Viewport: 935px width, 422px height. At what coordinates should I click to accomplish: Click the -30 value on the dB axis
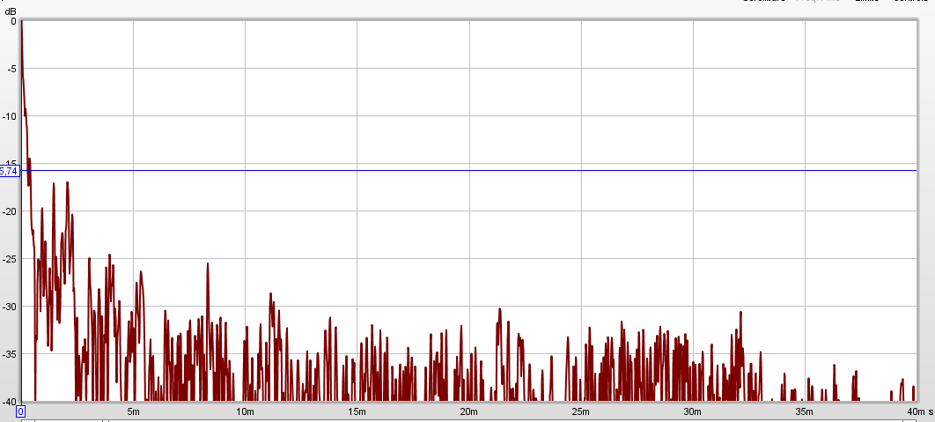click(10, 307)
